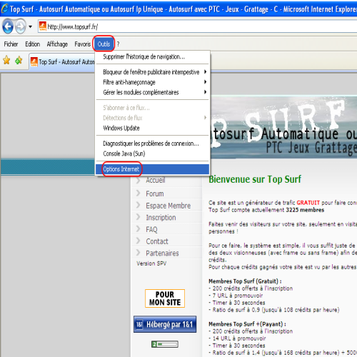Viewport: 357px width, 357px height.
Task: Open the Partenaires link
Action: 162,253
